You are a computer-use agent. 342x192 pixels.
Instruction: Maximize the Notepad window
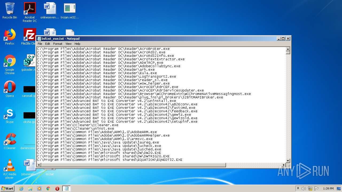(x=283, y=39)
